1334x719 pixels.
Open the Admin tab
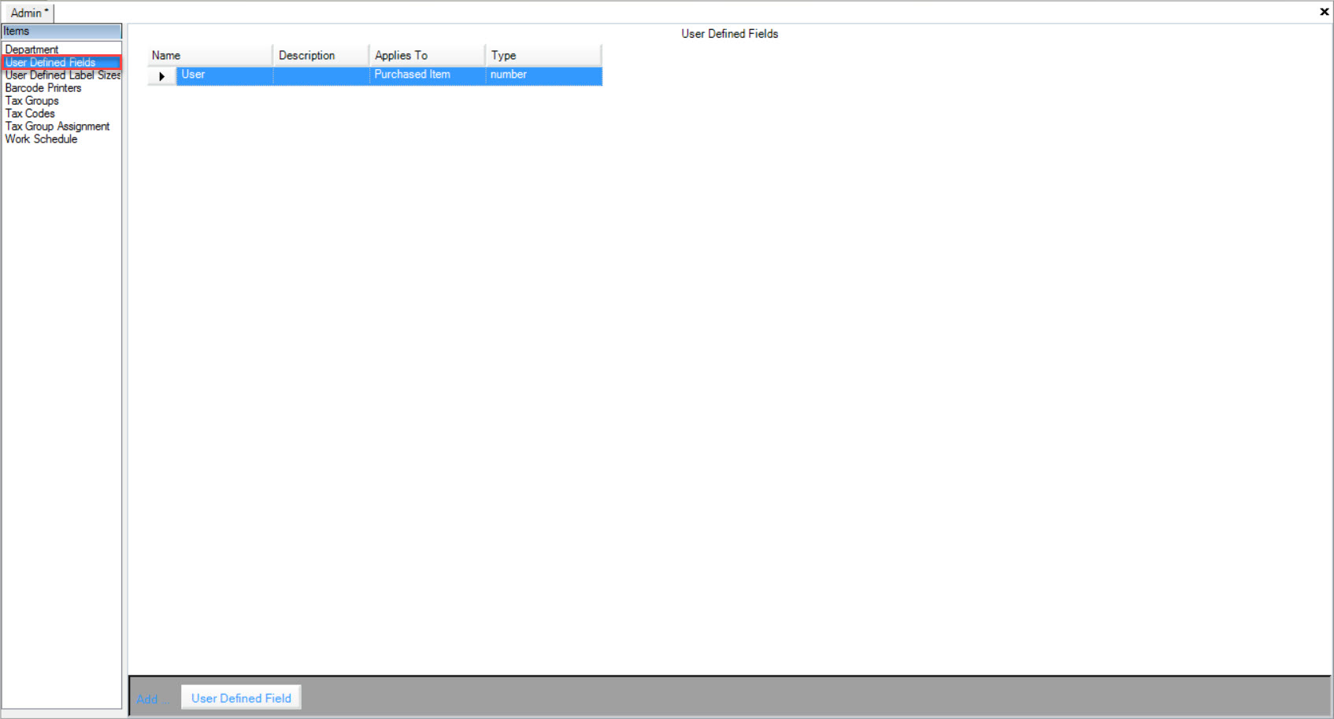pos(28,13)
